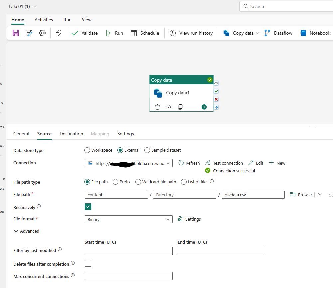The image size is (333, 288).
Task: Open the View ribbon tab
Action: pyautogui.click(x=86, y=20)
